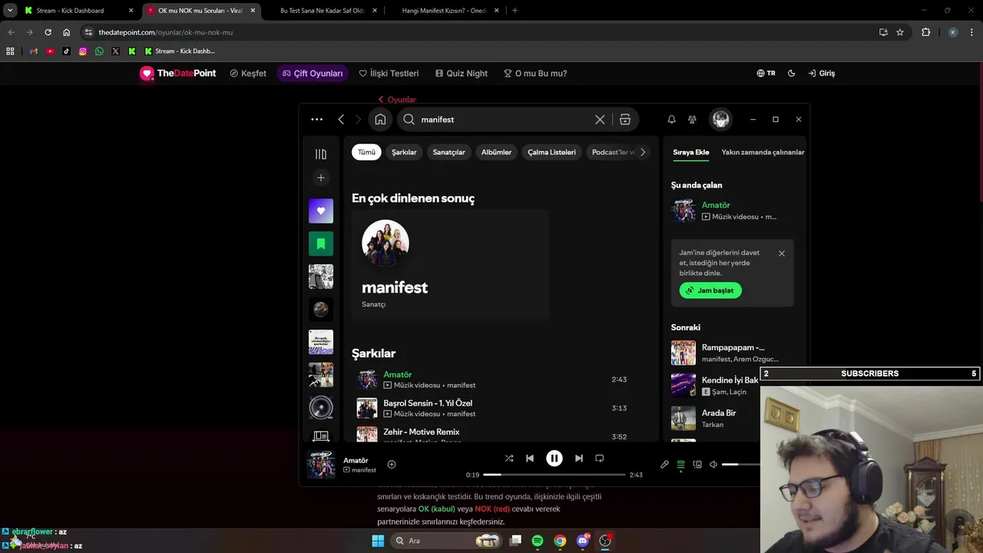Toggle shuffle in Spotify player
Screen dimensions: 983x553
point(508,459)
